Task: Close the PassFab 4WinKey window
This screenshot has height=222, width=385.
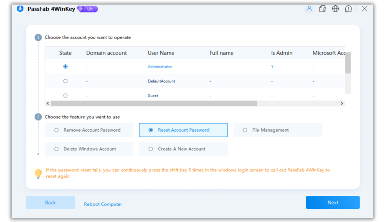Action: tap(364, 9)
